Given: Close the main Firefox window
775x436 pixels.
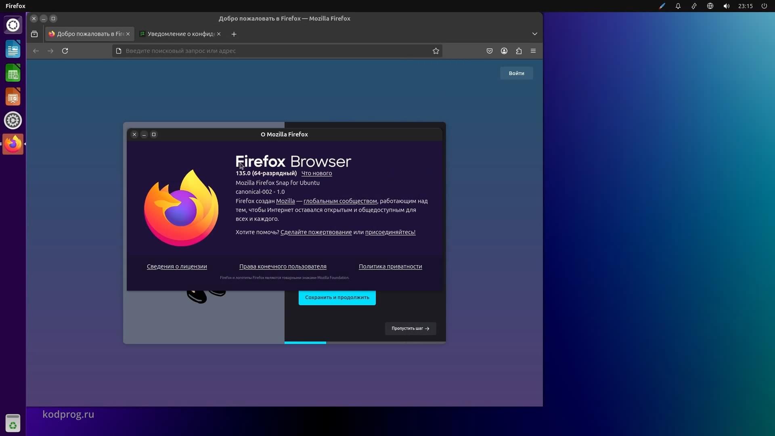Looking at the screenshot, I should click(x=34, y=19).
